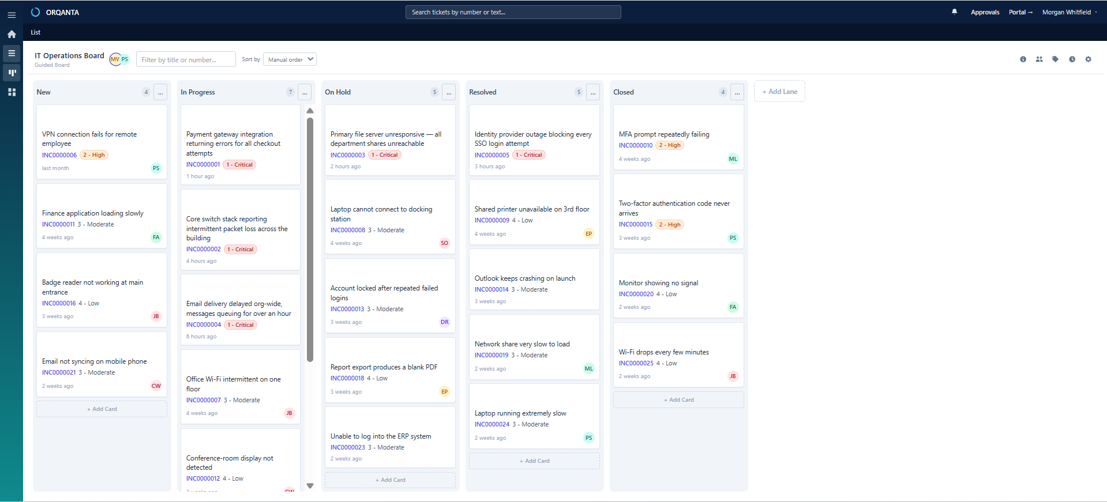Open the Outlook keeps crashing on launch card
This screenshot has height=502, width=1107.
[x=535, y=280]
